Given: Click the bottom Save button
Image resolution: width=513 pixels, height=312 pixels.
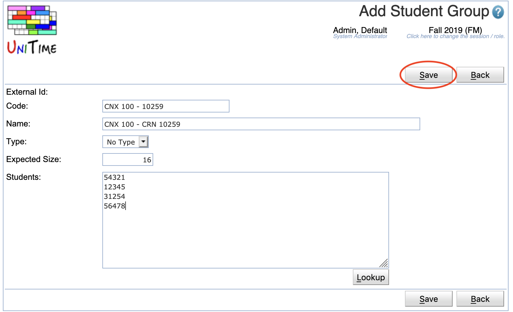Looking at the screenshot, I should click(428, 299).
